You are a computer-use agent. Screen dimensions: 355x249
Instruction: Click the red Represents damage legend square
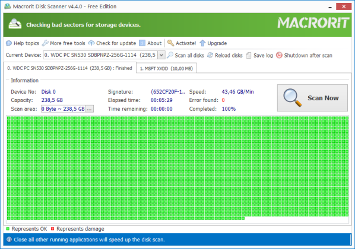[52, 229]
